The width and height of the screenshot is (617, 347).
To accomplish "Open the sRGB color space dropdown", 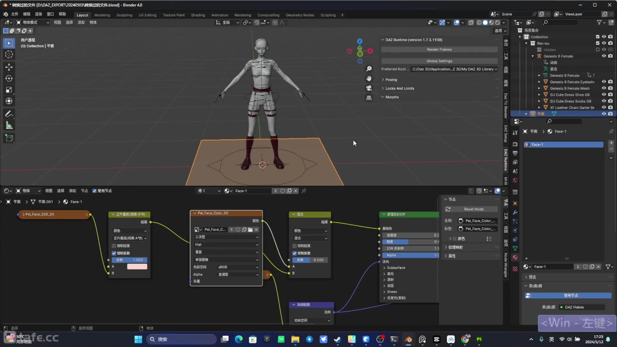I will click(x=238, y=267).
